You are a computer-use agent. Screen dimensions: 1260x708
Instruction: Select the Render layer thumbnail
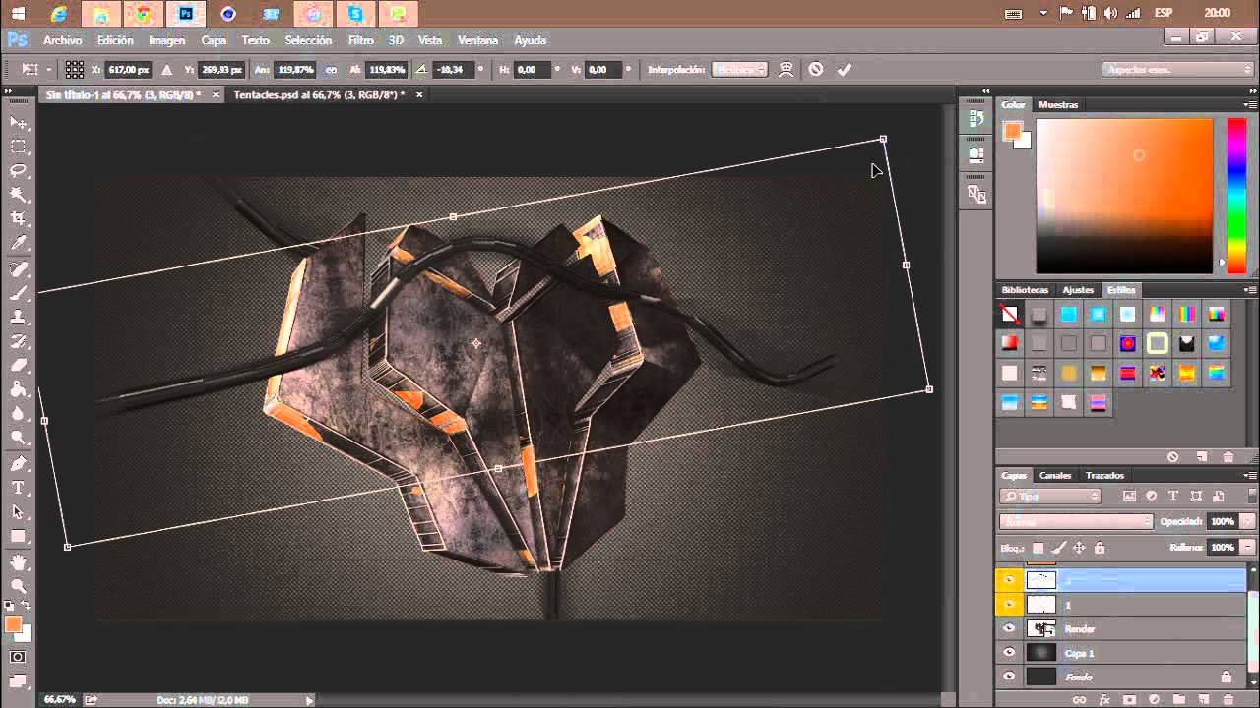[x=1040, y=628]
